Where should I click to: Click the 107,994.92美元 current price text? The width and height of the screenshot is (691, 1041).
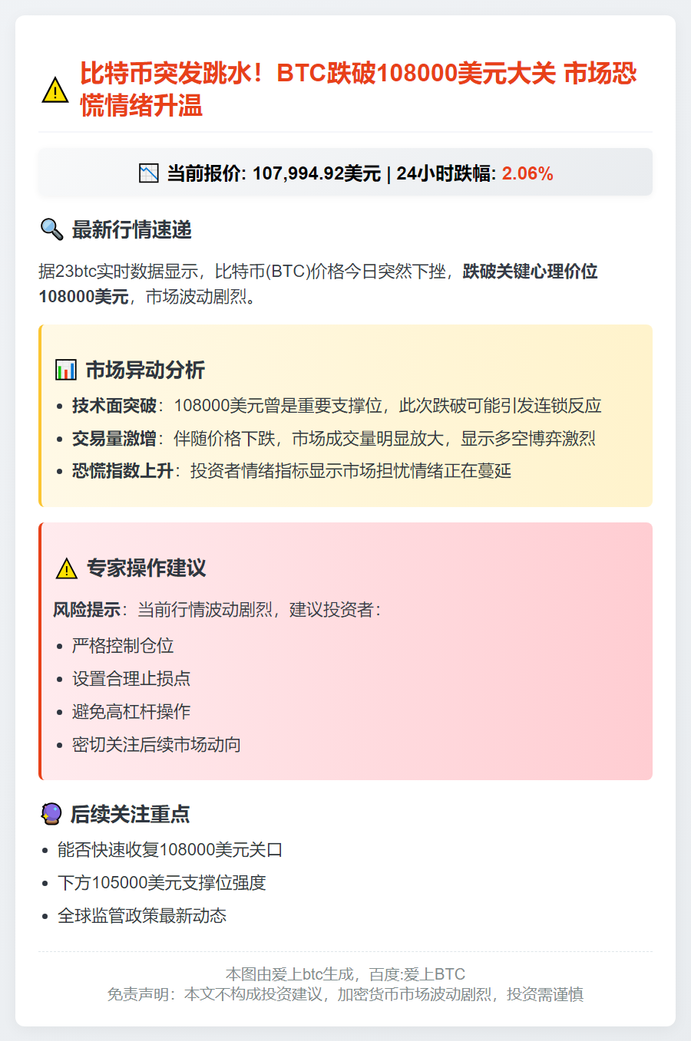tap(316, 173)
